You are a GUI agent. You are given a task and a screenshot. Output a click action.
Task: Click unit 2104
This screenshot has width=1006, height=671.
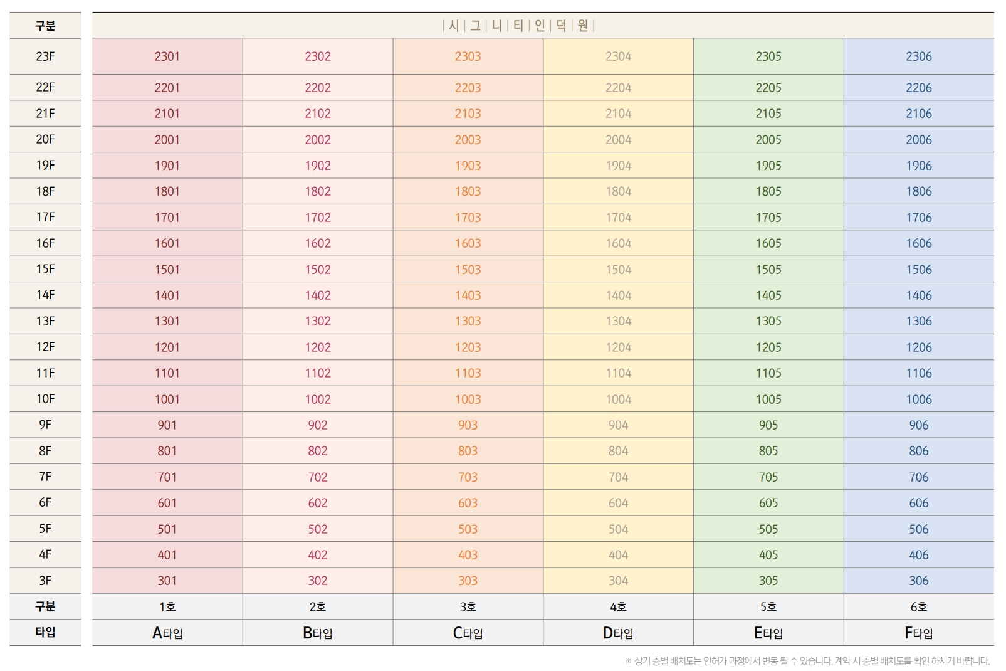pos(619,114)
